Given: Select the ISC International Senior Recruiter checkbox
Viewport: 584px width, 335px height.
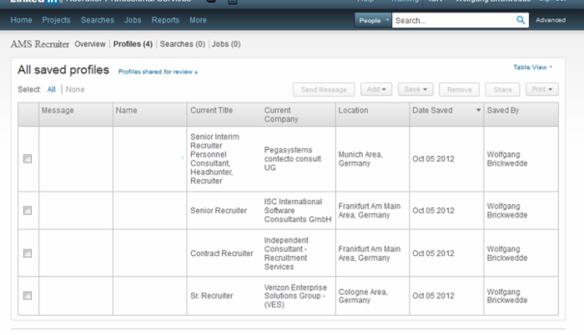Looking at the screenshot, I should (x=28, y=211).
